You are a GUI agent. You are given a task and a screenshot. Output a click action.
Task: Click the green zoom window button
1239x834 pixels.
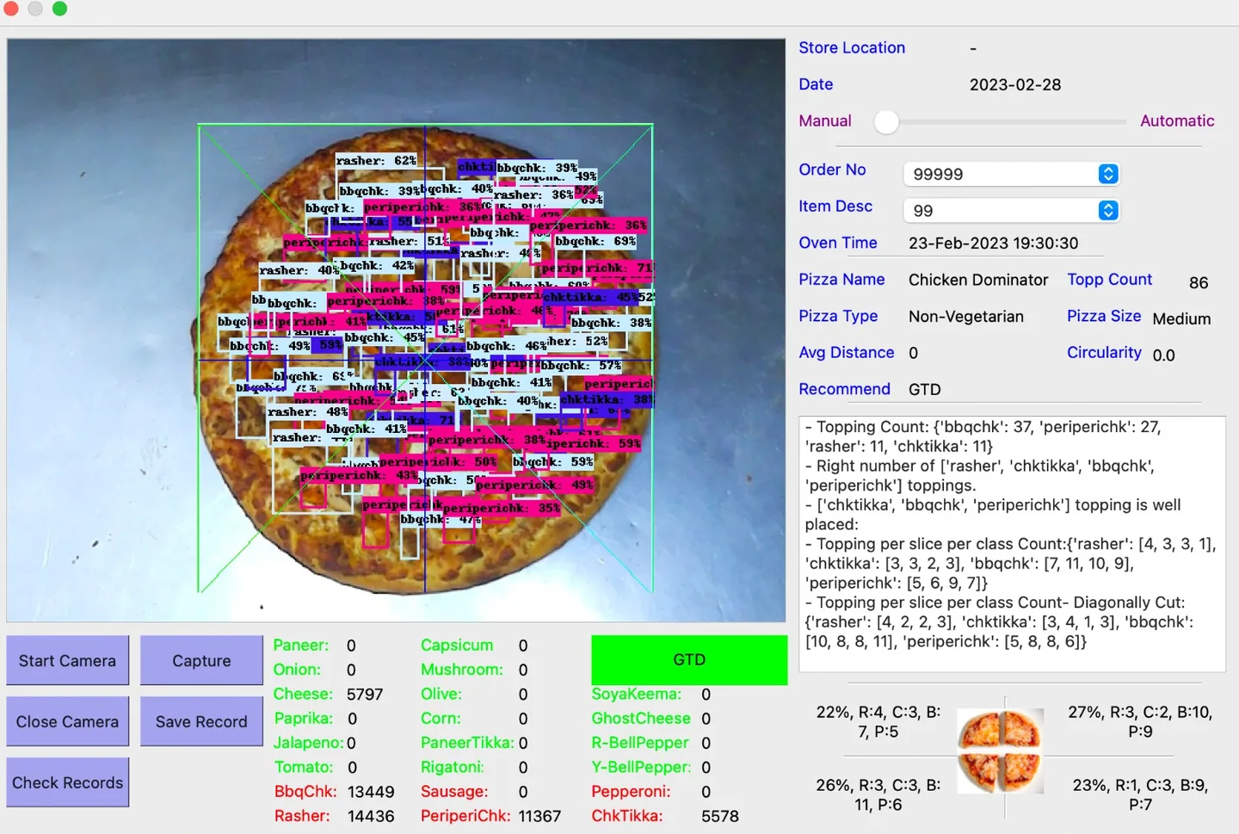[59, 9]
